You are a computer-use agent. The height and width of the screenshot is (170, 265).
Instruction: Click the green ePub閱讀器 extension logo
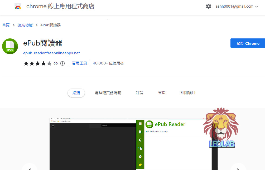pos(10,46)
